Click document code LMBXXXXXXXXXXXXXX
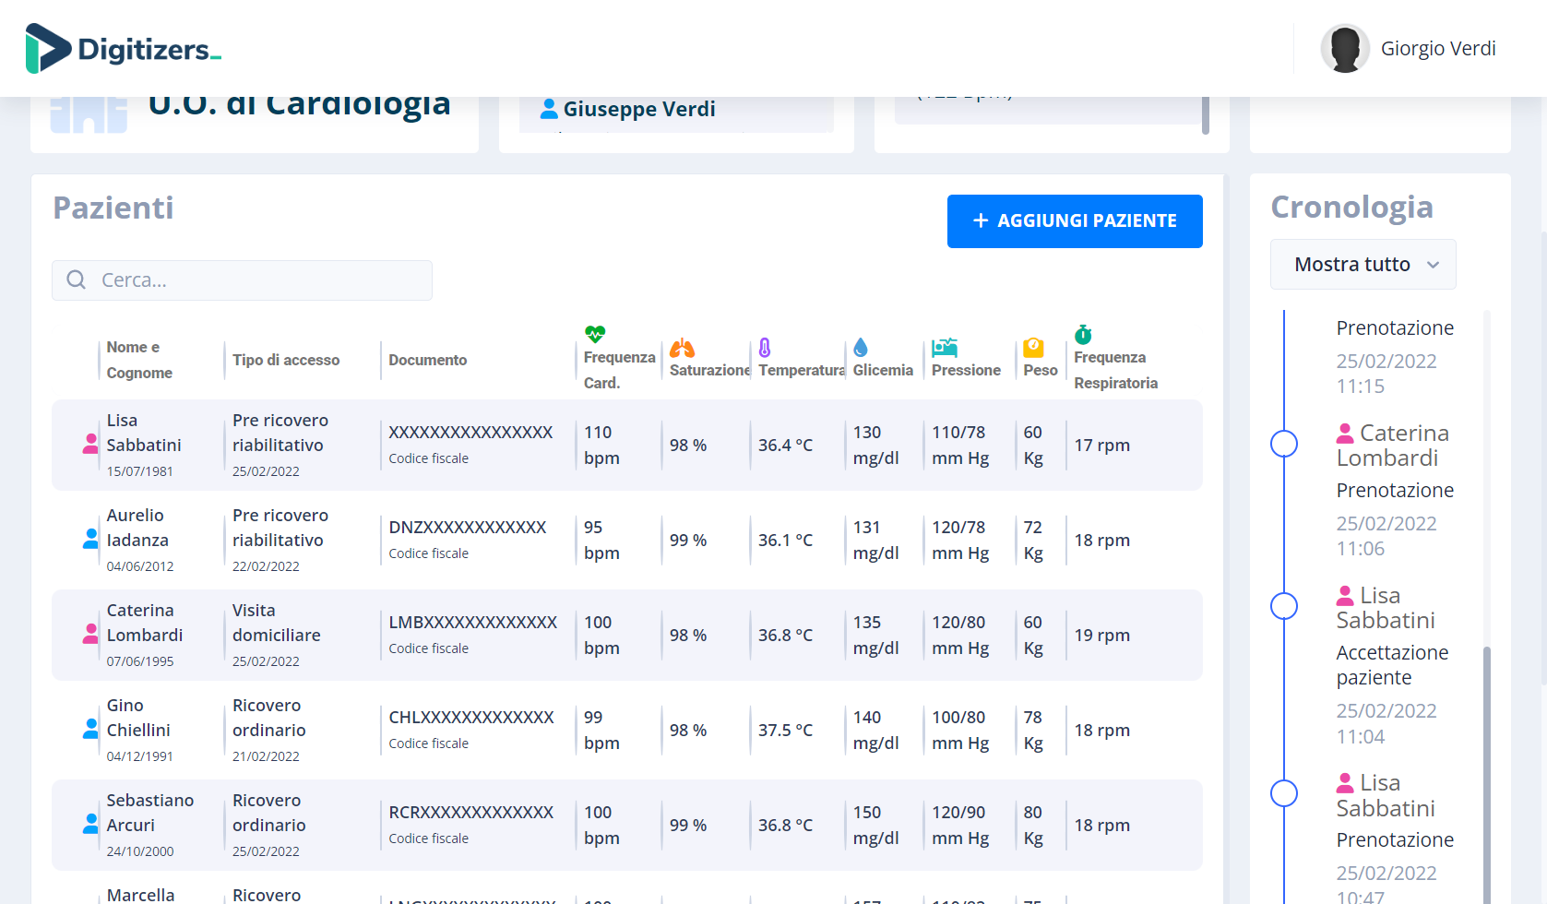This screenshot has width=1547, height=904. (473, 623)
